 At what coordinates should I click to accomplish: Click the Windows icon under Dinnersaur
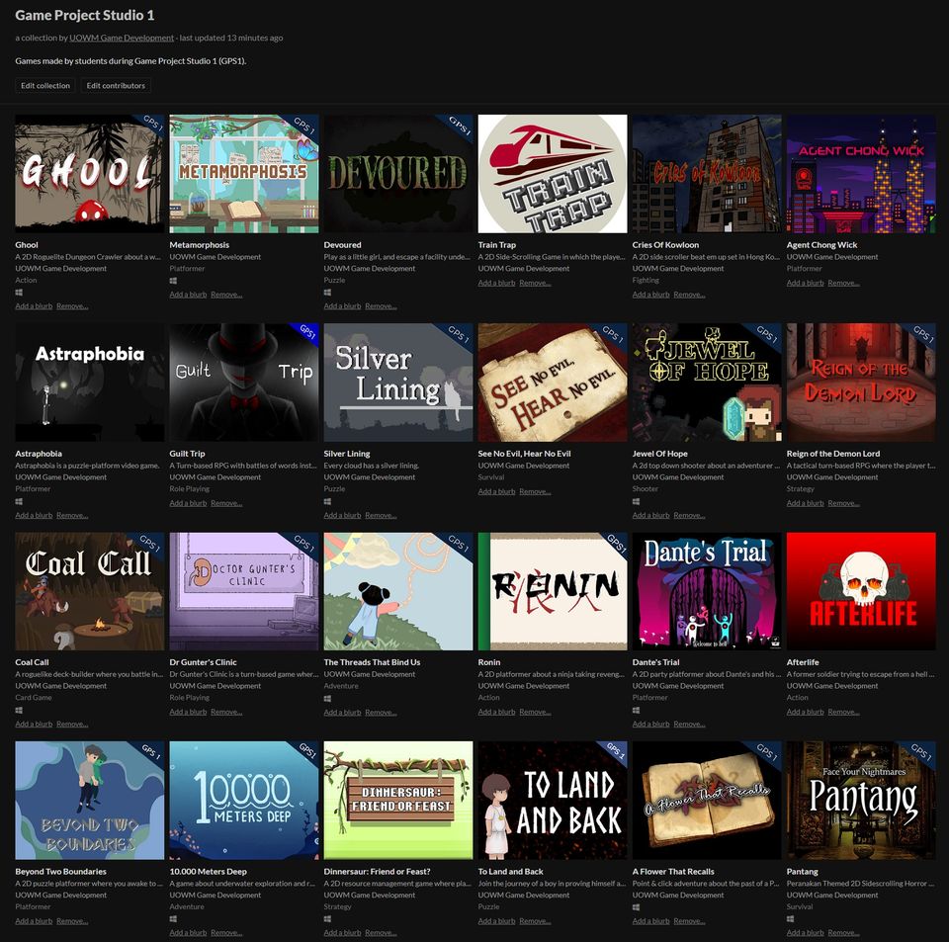pyautogui.click(x=327, y=919)
